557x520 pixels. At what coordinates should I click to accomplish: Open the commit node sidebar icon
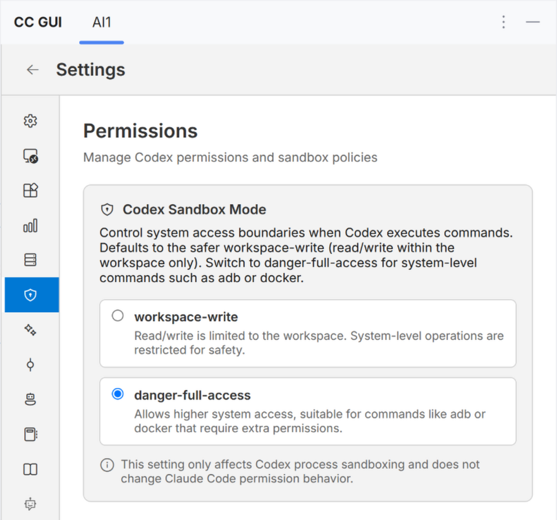[30, 365]
